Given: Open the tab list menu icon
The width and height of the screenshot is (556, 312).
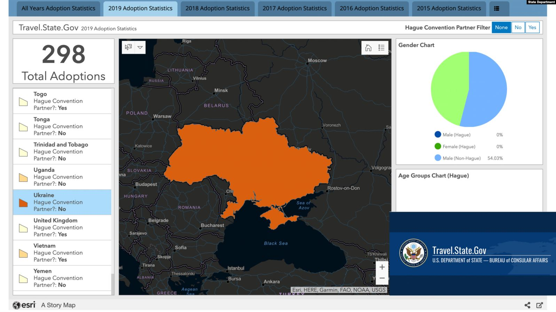Looking at the screenshot, I should 496,9.
